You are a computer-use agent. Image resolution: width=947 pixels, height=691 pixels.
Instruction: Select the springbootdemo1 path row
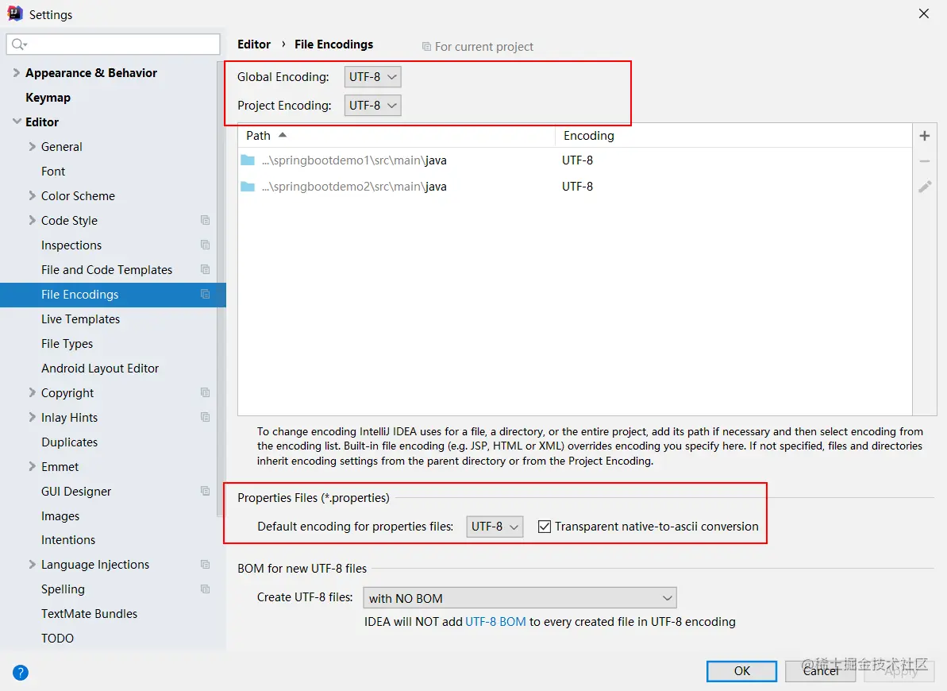click(x=575, y=160)
